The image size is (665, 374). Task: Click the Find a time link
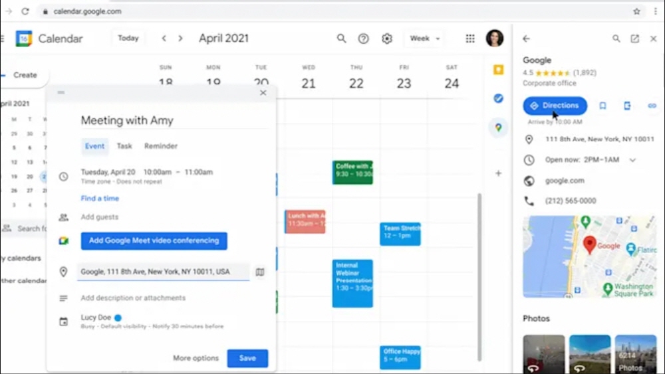point(100,198)
